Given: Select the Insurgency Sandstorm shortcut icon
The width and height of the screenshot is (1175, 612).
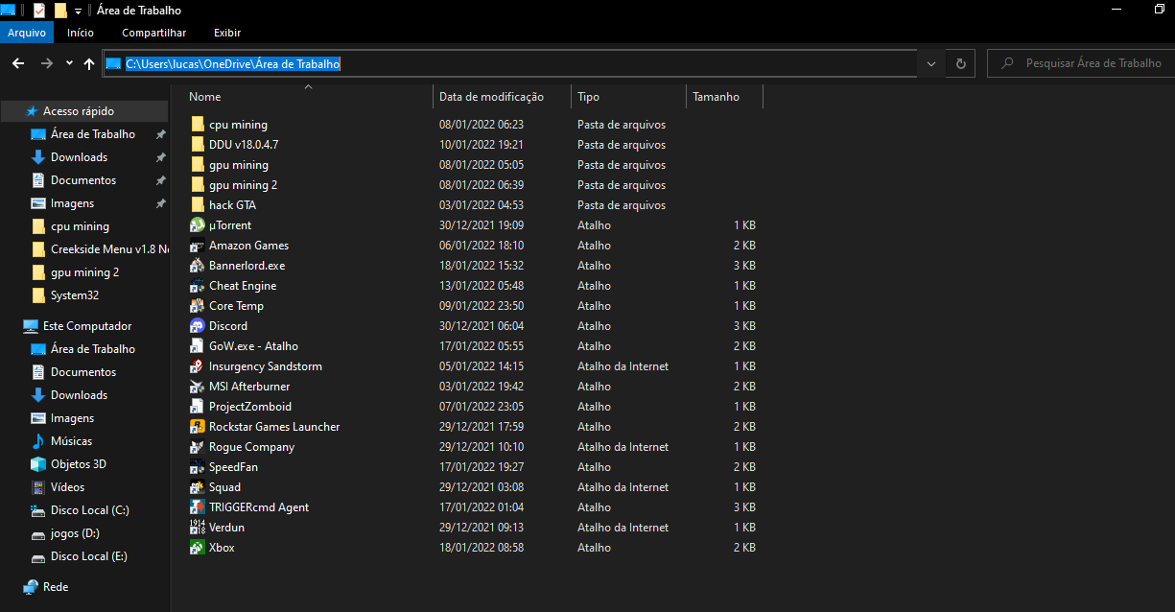Looking at the screenshot, I should (x=198, y=366).
